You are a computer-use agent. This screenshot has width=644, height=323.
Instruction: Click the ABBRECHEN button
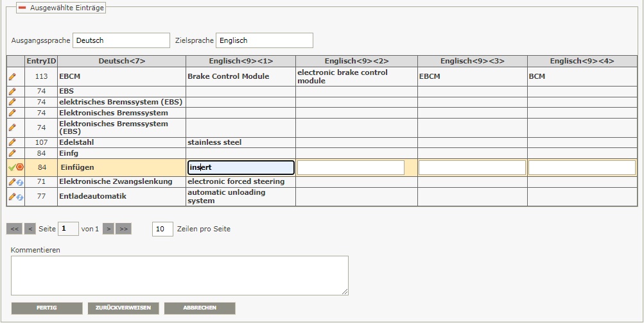[200, 308]
